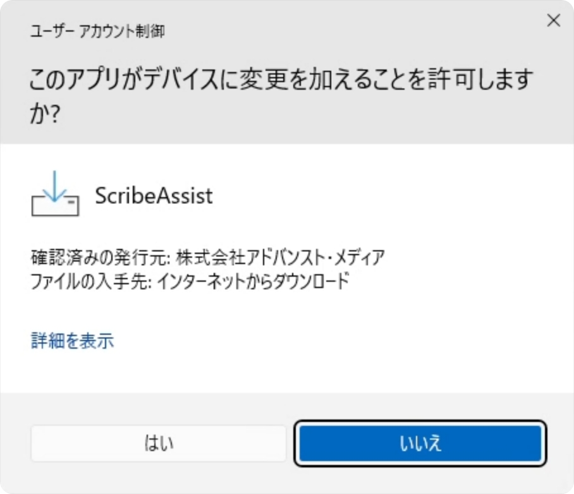Close the User Account Control dialog

(x=553, y=21)
